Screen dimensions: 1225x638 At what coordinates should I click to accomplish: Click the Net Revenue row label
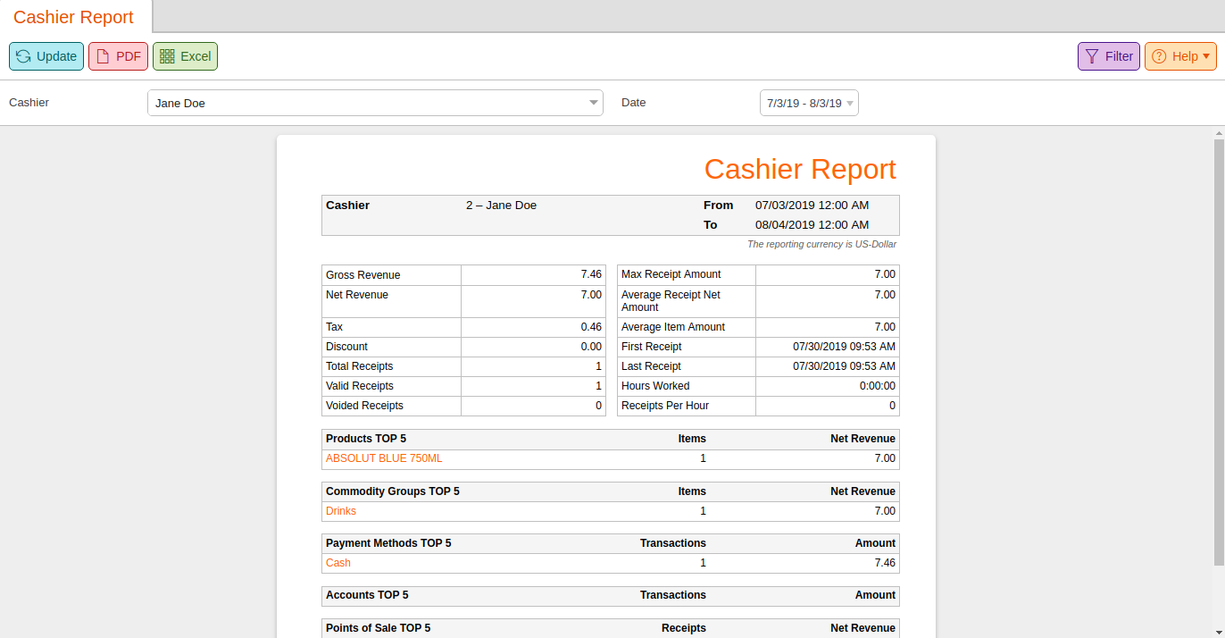(x=357, y=295)
